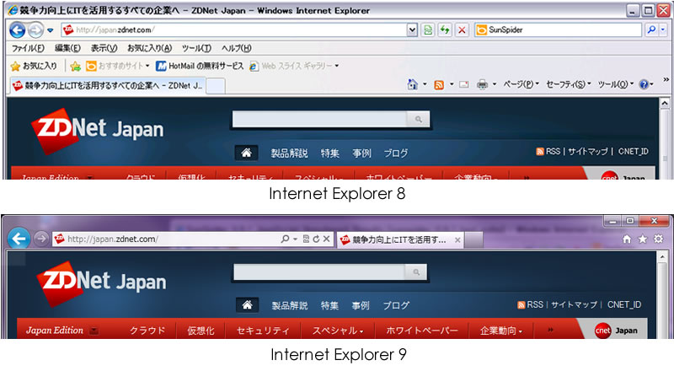Click the お気に入り star button on IE8 favorites bar

click(x=34, y=66)
